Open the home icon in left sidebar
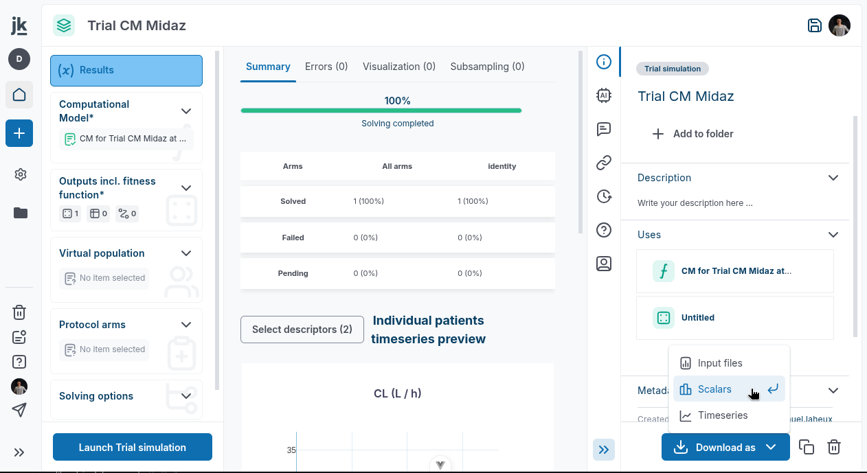Screen dimensions: 867x473 (x=19, y=95)
